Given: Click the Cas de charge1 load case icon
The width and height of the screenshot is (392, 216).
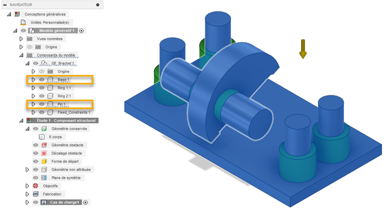Looking at the screenshot, I should pos(44,202).
